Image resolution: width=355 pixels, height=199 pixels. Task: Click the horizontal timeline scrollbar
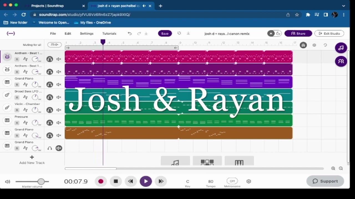(91, 168)
